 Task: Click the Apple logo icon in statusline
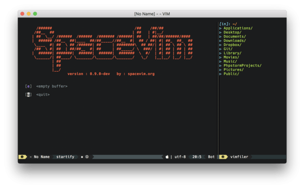point(167,157)
